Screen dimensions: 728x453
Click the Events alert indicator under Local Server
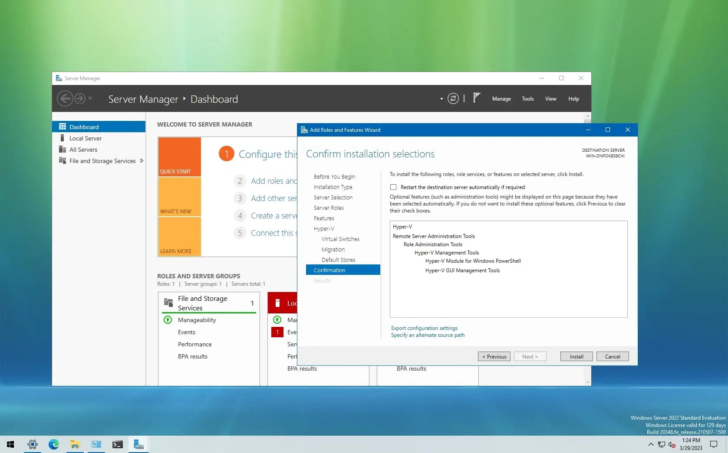point(277,332)
